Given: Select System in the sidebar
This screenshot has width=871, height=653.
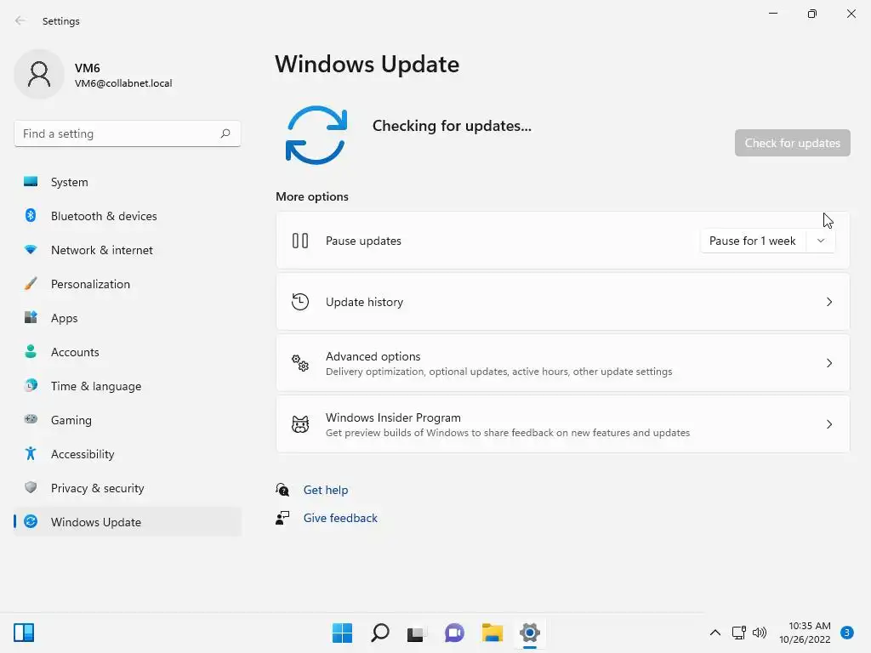Looking at the screenshot, I should point(128,182).
